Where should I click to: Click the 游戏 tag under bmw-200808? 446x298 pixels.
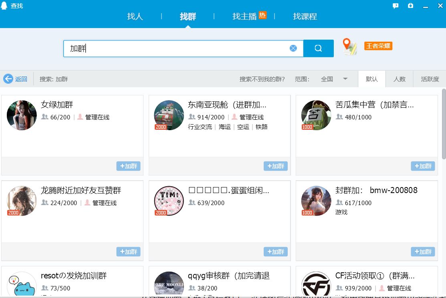(x=341, y=212)
